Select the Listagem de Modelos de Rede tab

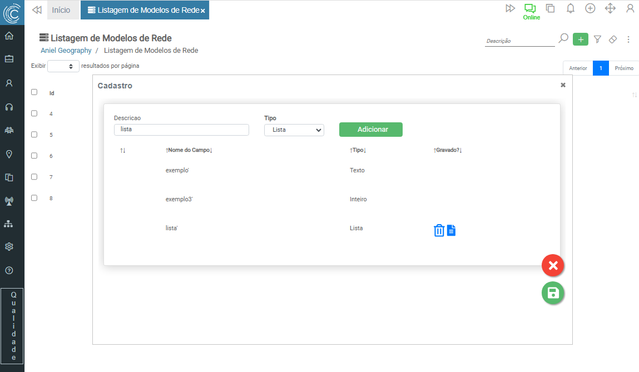click(x=143, y=10)
